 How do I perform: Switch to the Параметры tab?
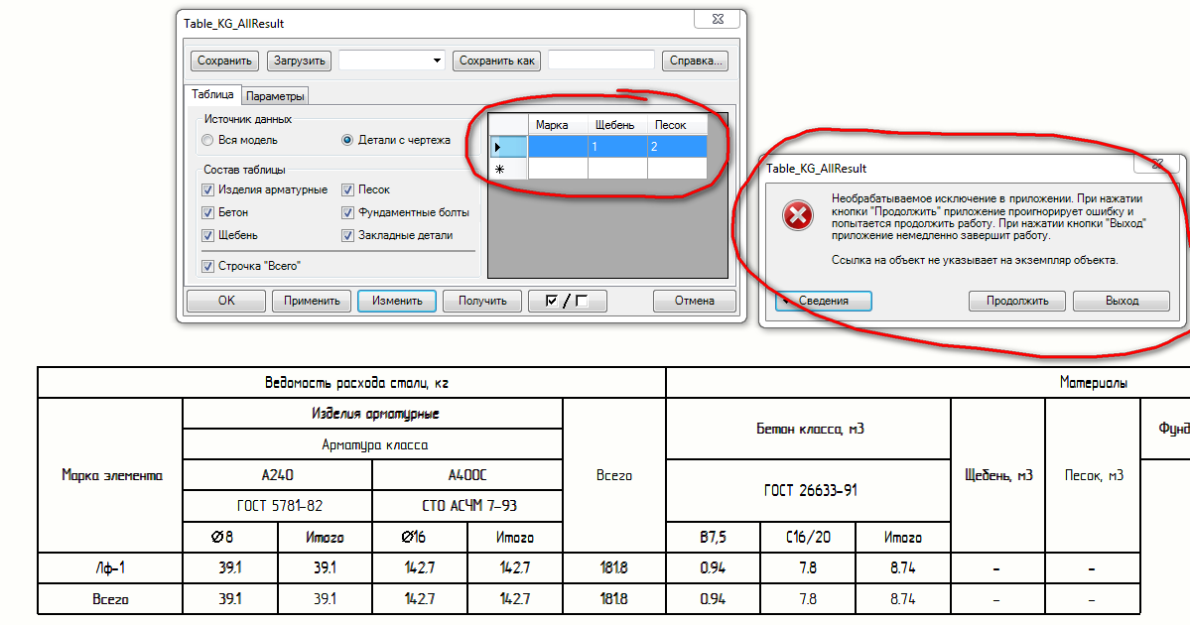[x=276, y=96]
